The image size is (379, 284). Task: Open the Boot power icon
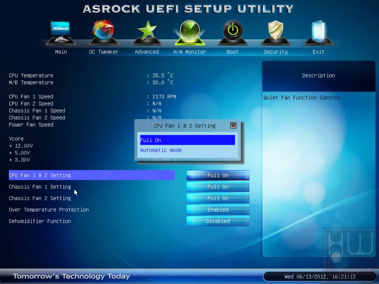[x=233, y=33]
